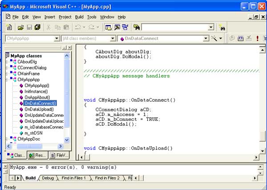Click the Paste clipboard icon

(x=66, y=27)
